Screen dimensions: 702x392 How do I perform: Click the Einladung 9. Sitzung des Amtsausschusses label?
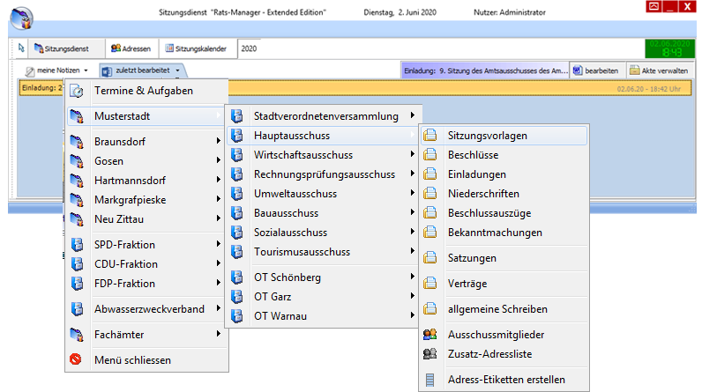coord(485,70)
